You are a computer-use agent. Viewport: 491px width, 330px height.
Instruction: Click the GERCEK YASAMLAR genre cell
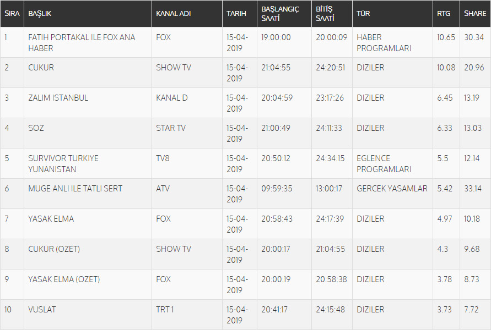pos(392,189)
